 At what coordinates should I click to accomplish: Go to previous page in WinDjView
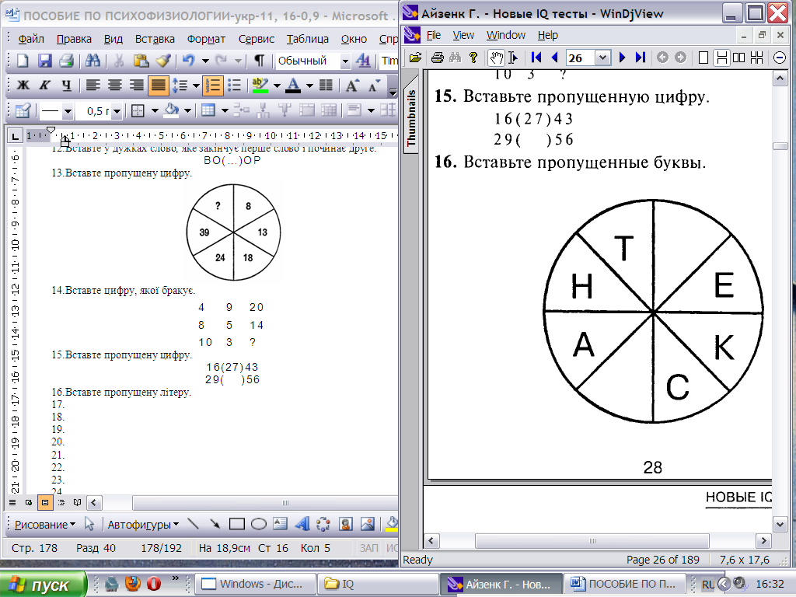(x=554, y=58)
